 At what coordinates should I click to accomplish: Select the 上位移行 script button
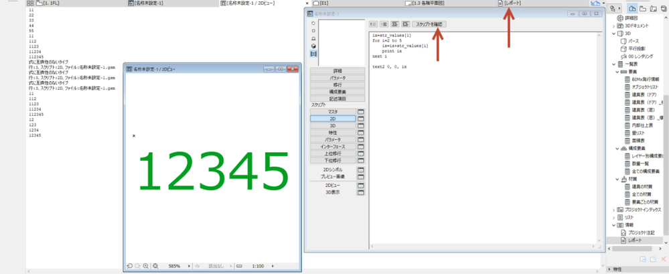pyautogui.click(x=333, y=153)
